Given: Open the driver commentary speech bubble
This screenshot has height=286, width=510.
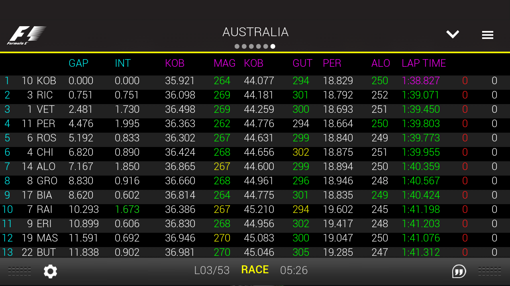Looking at the screenshot, I should coord(459,271).
